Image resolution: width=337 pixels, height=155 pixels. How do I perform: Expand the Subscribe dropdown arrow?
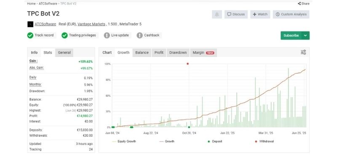click(305, 36)
